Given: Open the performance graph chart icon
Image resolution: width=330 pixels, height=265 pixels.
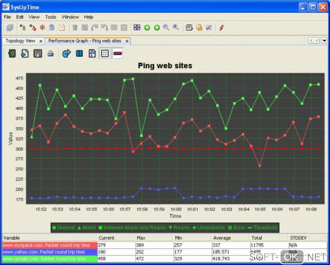Looking at the screenshot, I should 209,27.
